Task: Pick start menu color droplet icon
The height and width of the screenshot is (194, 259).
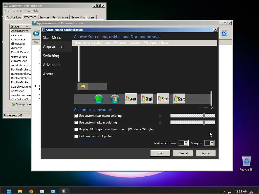Action: (x=160, y=116)
